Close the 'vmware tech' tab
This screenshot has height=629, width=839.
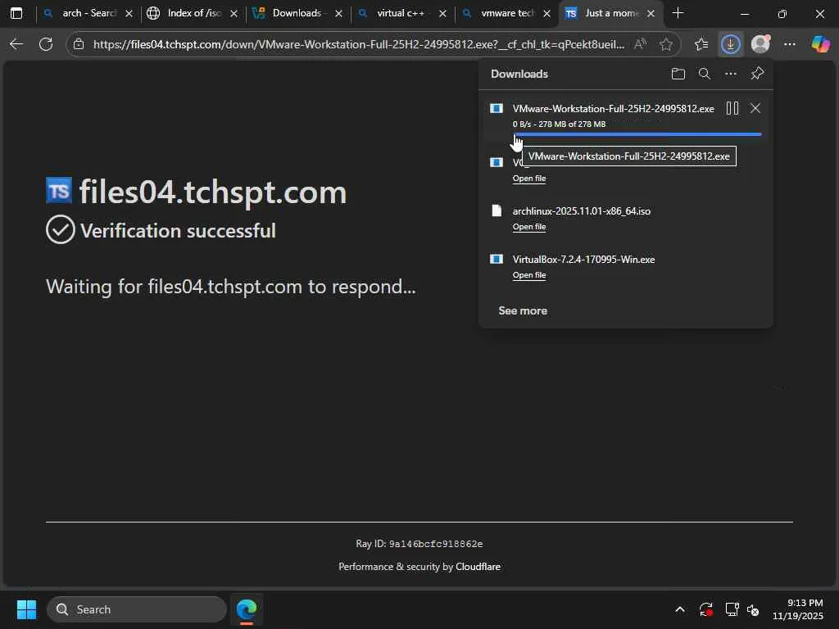coord(546,14)
